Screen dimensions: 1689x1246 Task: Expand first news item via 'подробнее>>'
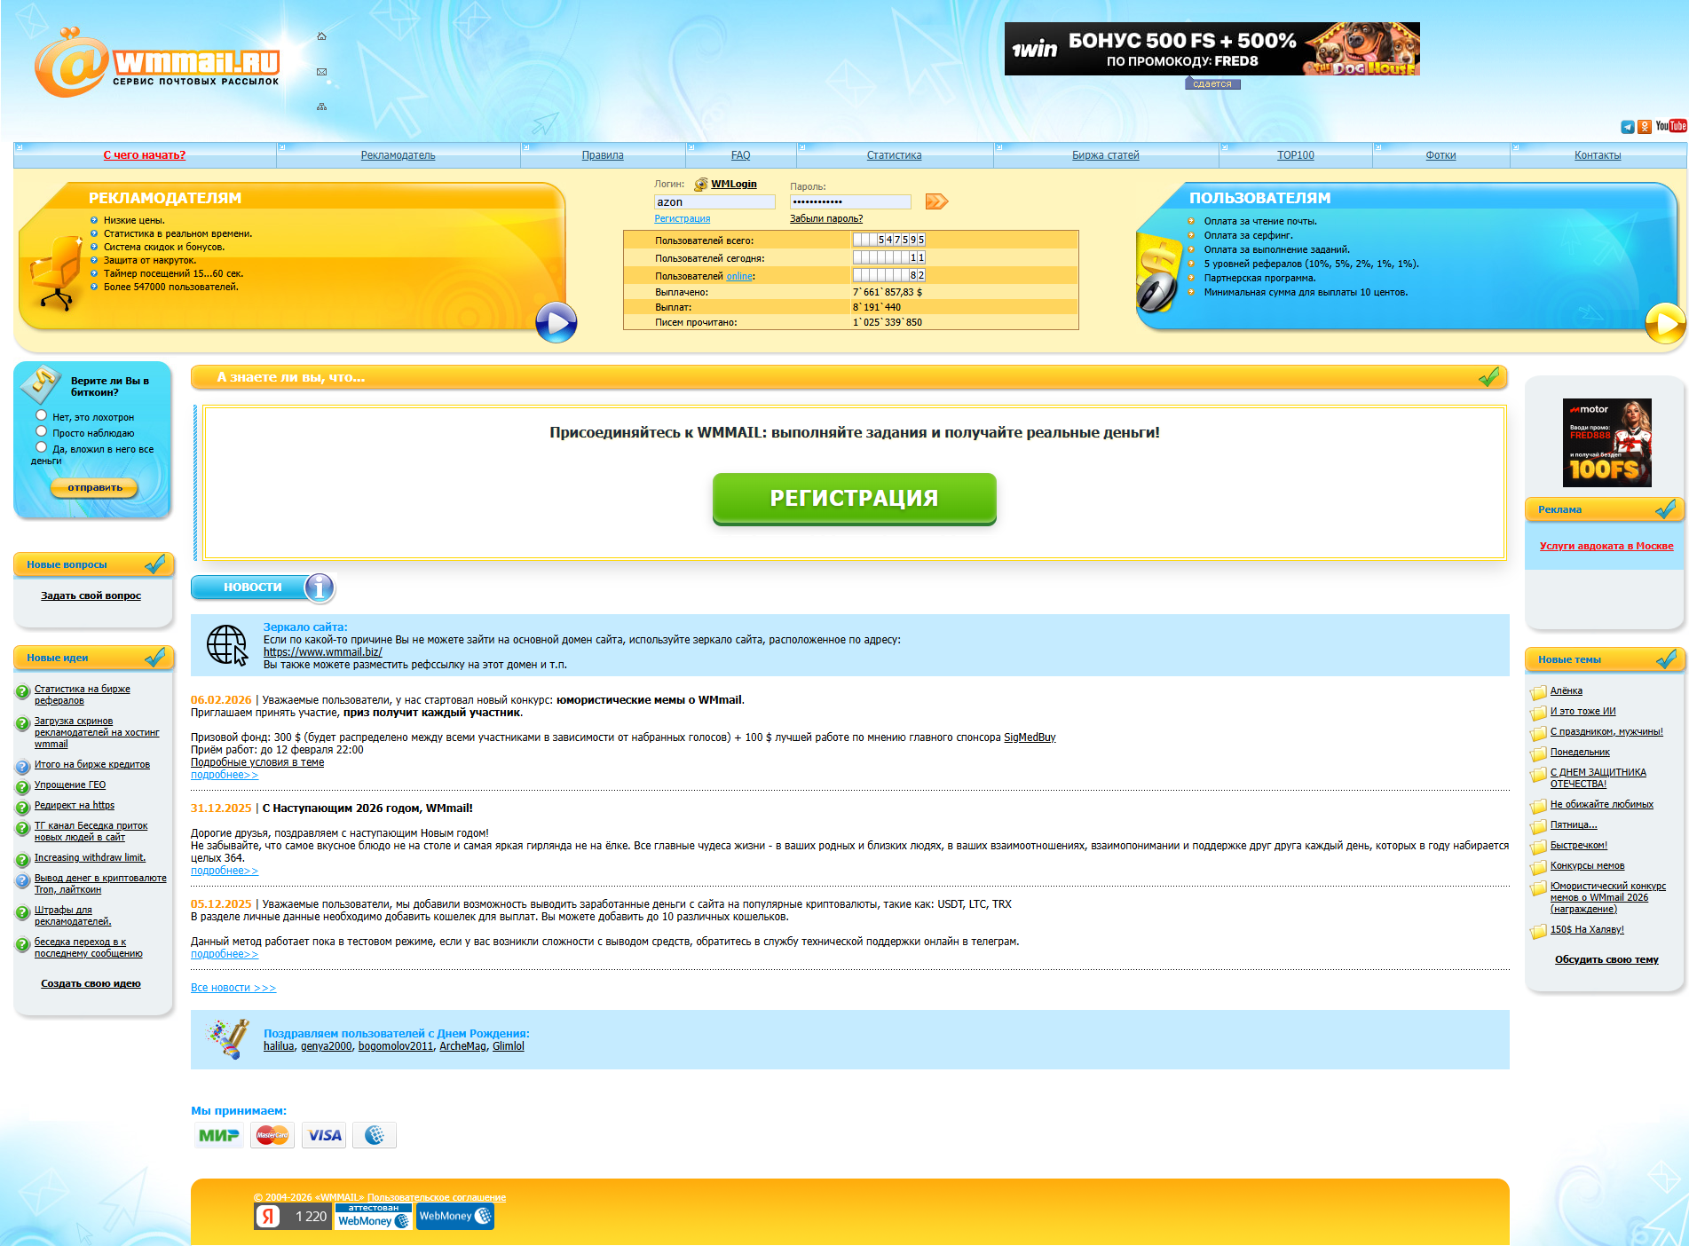[x=225, y=775]
